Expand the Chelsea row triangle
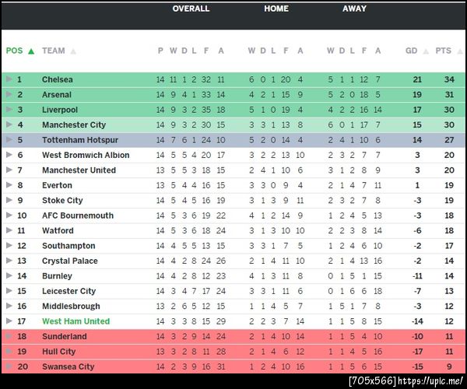467x389 pixels. coord(9,79)
